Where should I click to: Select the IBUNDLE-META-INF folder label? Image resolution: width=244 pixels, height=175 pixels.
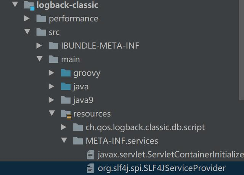(100, 46)
